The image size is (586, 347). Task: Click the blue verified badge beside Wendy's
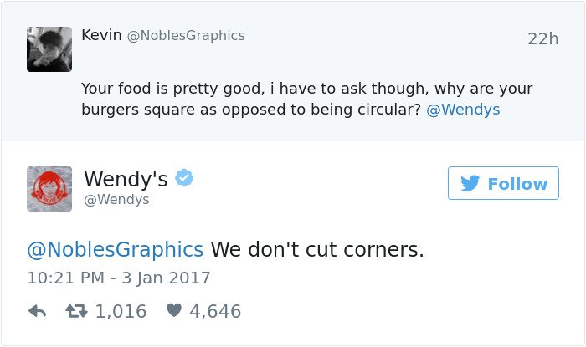tap(185, 178)
